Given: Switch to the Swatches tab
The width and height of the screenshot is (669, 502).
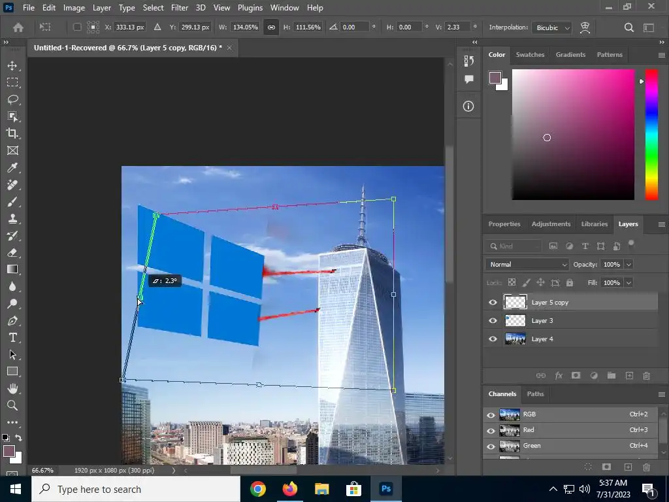Looking at the screenshot, I should pos(530,55).
